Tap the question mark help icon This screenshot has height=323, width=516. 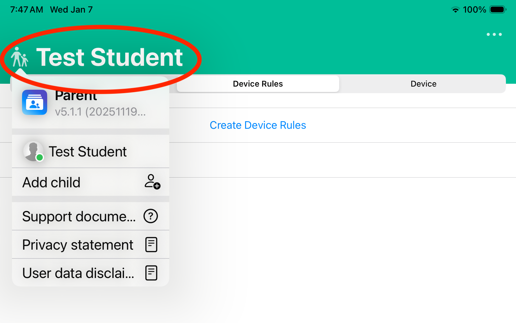[151, 216]
